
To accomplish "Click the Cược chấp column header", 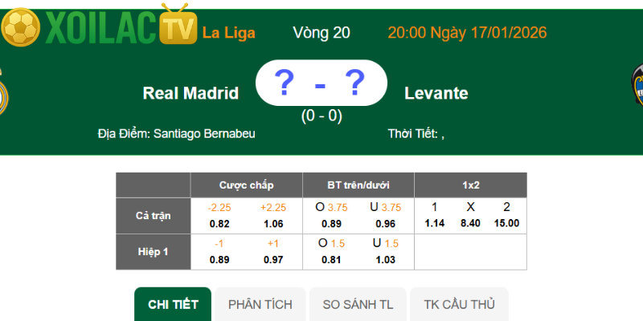I will tap(246, 185).
